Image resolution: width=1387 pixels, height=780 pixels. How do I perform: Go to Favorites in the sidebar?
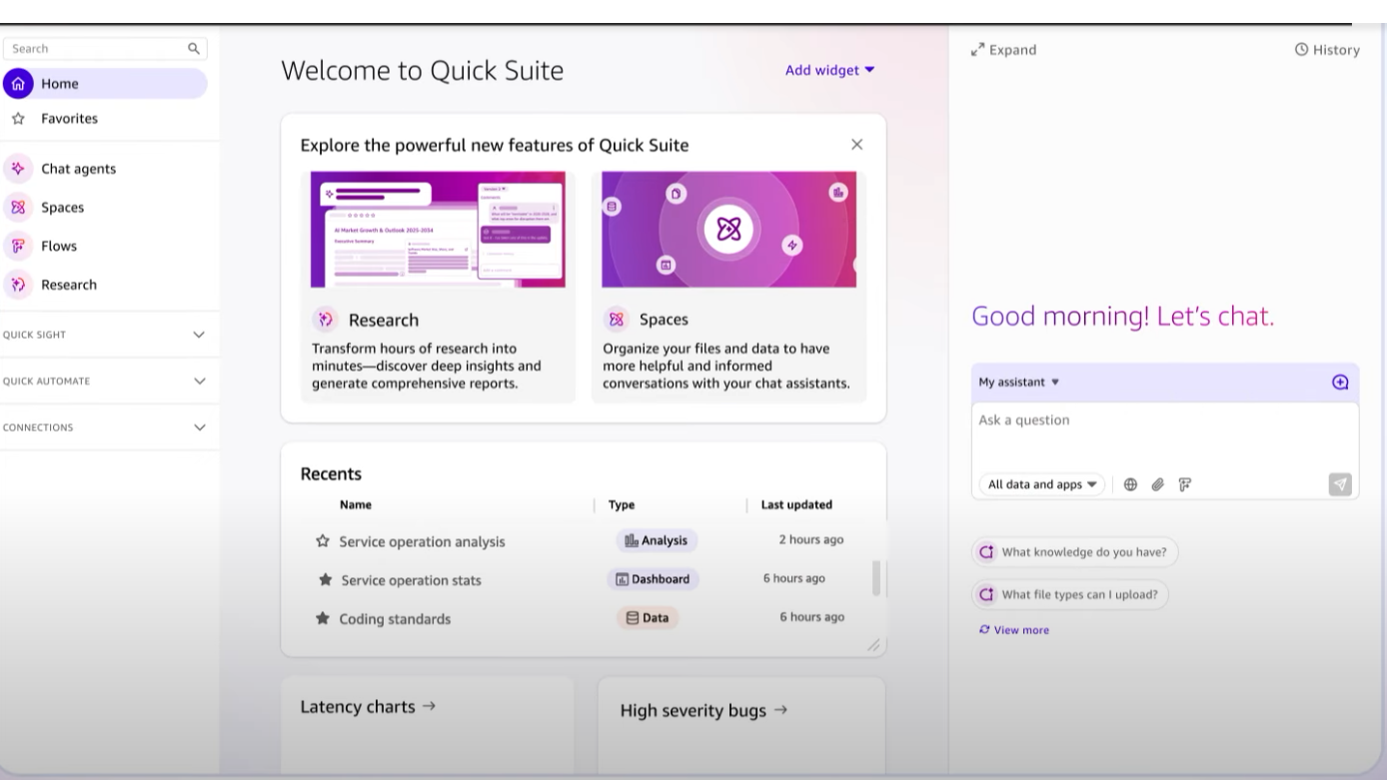click(69, 119)
